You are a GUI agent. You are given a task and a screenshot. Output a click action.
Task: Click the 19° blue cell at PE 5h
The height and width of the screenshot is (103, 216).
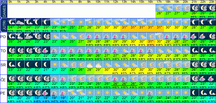click(55, 98)
